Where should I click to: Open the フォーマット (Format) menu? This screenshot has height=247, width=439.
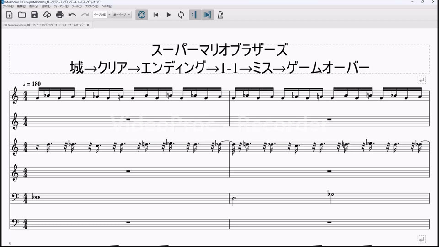(61, 6)
